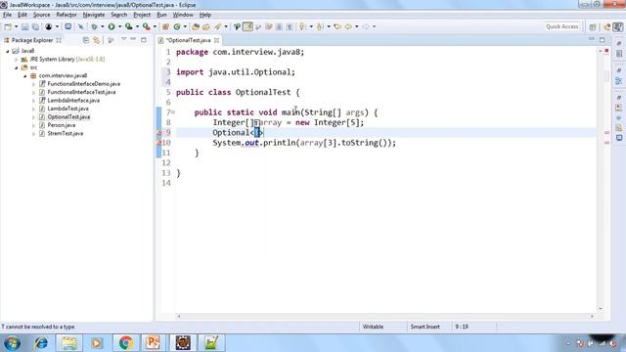Viewport: 626px width, 352px height.
Task: Open Package Explorer view menu triangle
Action: (x=124, y=39)
